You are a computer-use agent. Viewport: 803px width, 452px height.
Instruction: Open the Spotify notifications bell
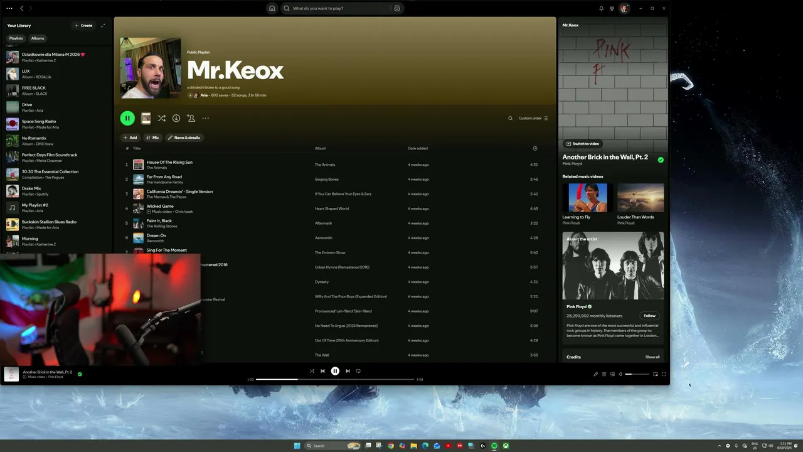[x=601, y=8]
